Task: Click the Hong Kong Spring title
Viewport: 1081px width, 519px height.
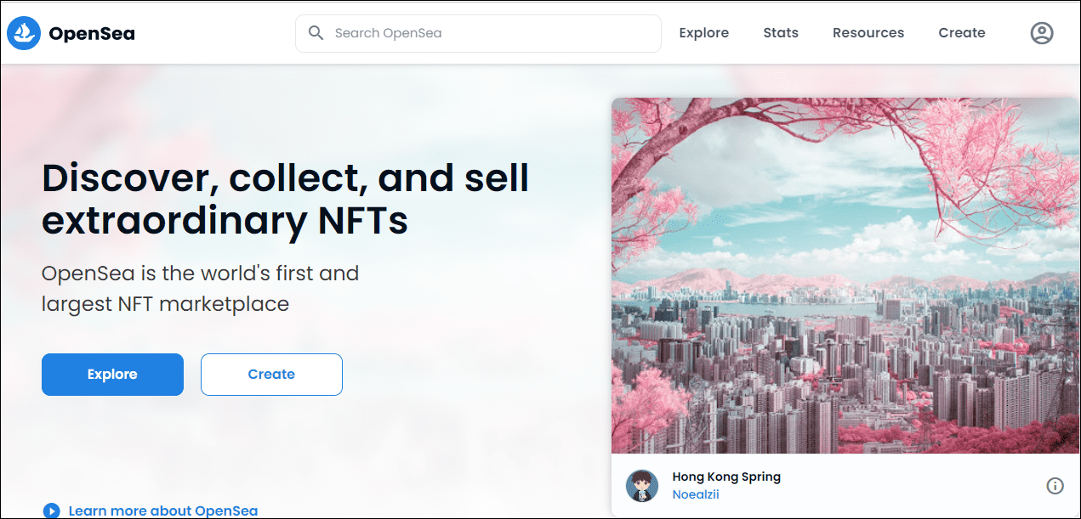Action: 726,477
